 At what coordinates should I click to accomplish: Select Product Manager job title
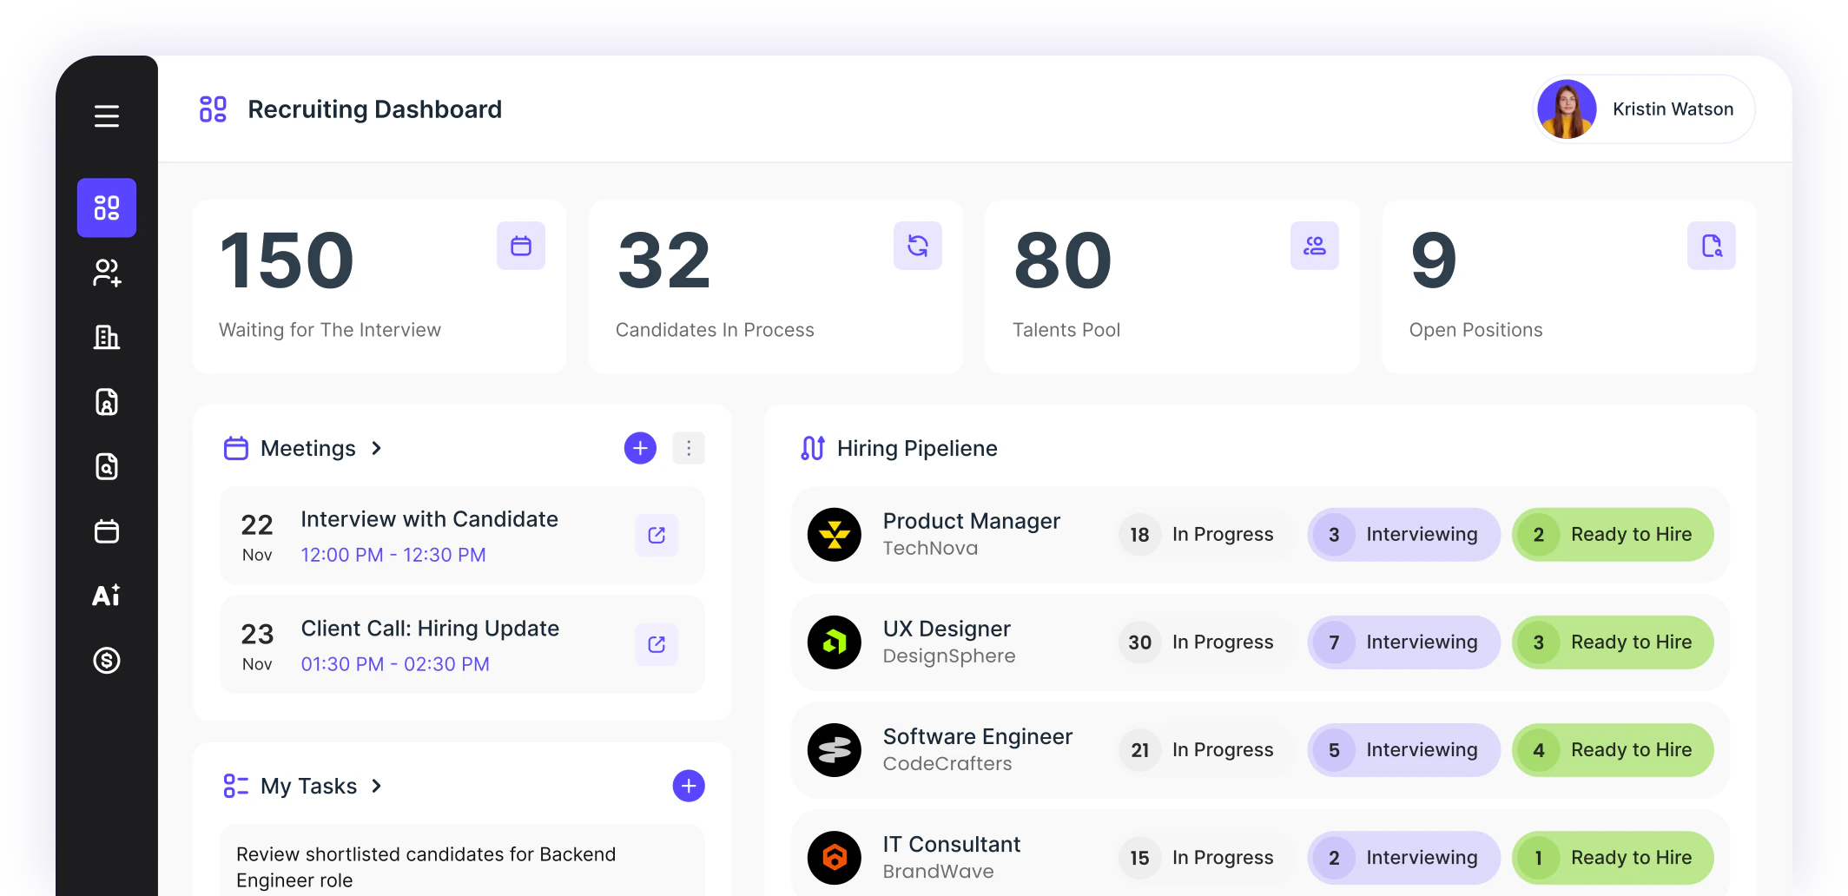(x=972, y=521)
